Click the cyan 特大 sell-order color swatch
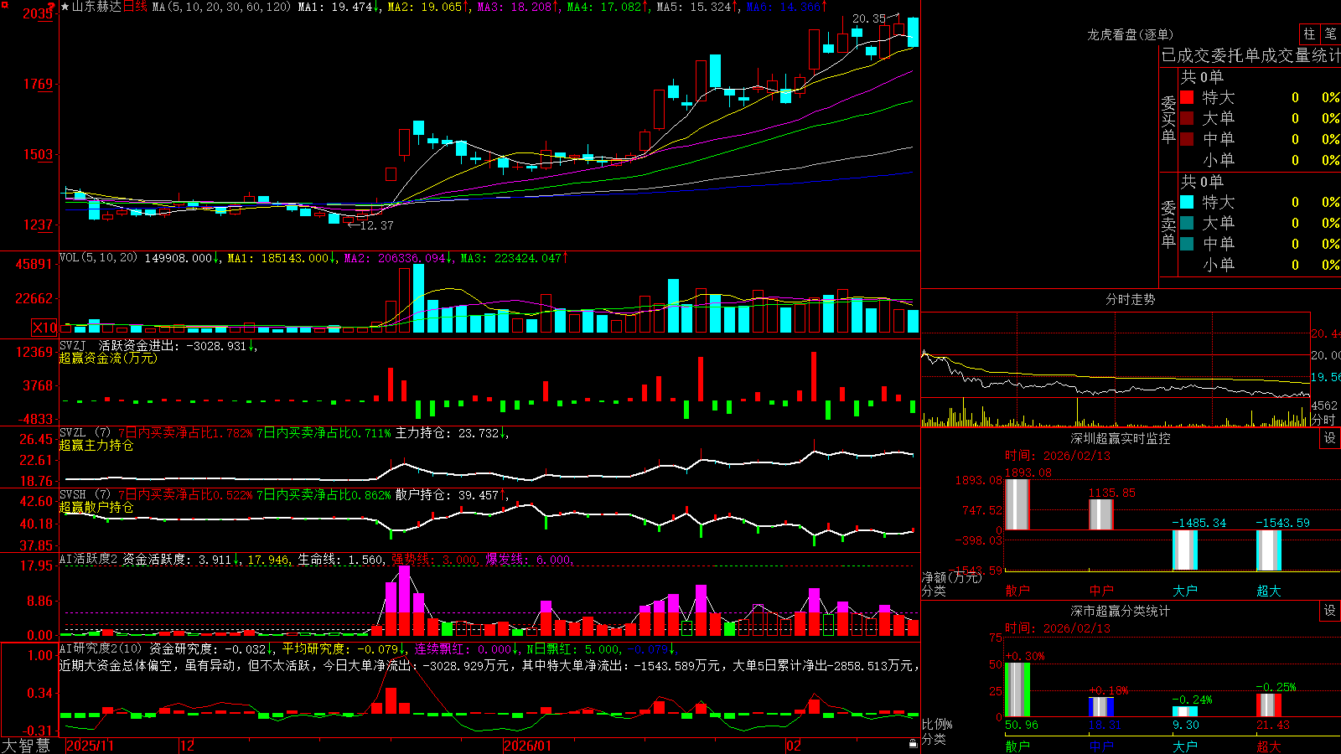 [x=1187, y=202]
